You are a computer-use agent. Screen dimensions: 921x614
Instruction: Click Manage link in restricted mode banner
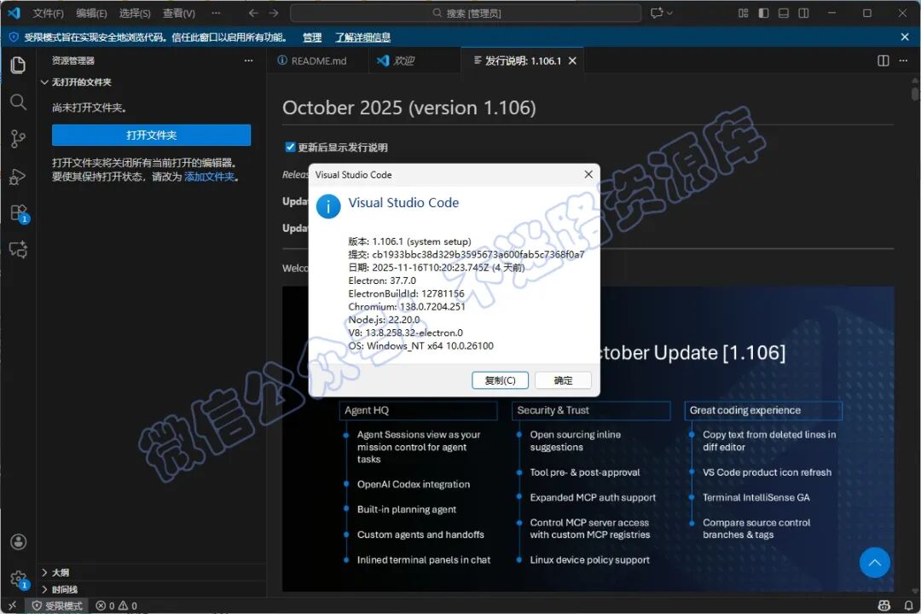[x=312, y=38]
